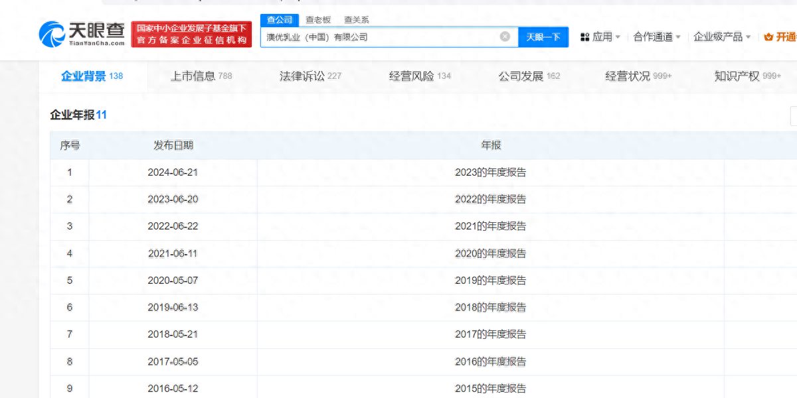This screenshot has width=797, height=398.
Task: Switch to the 经营风险 tab
Action: pos(420,76)
